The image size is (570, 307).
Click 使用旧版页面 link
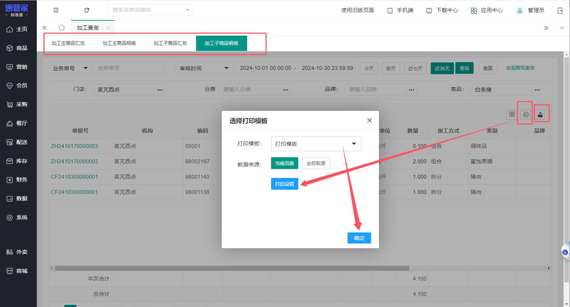[357, 10]
